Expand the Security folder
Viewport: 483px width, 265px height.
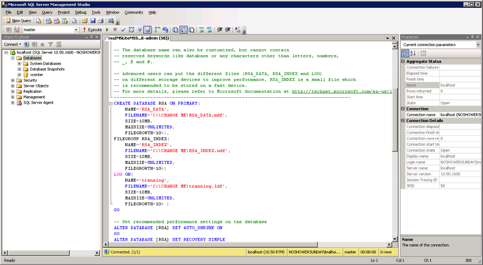(x=12, y=80)
